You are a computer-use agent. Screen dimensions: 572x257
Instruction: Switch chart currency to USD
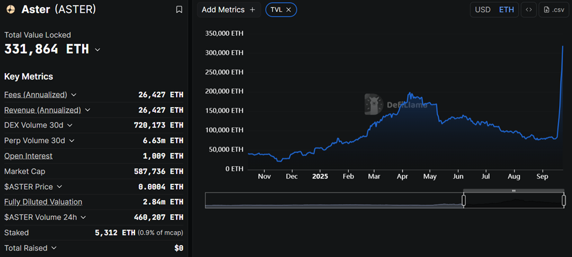pyautogui.click(x=483, y=9)
